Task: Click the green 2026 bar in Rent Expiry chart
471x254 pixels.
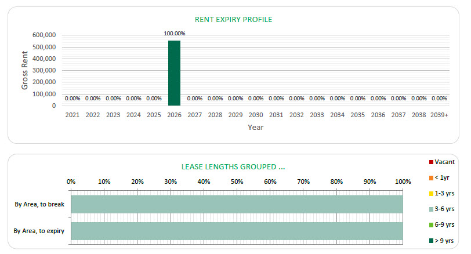Action: tap(174, 73)
